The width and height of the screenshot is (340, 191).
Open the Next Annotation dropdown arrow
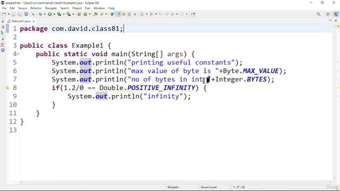pos(147,14)
